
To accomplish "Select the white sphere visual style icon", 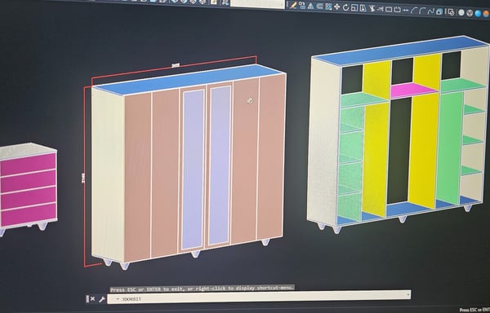I will (461, 13).
